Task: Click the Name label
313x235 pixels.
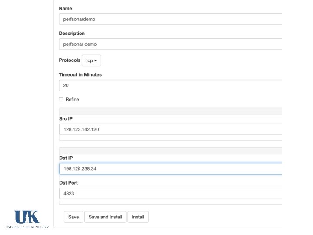Action: point(66,8)
